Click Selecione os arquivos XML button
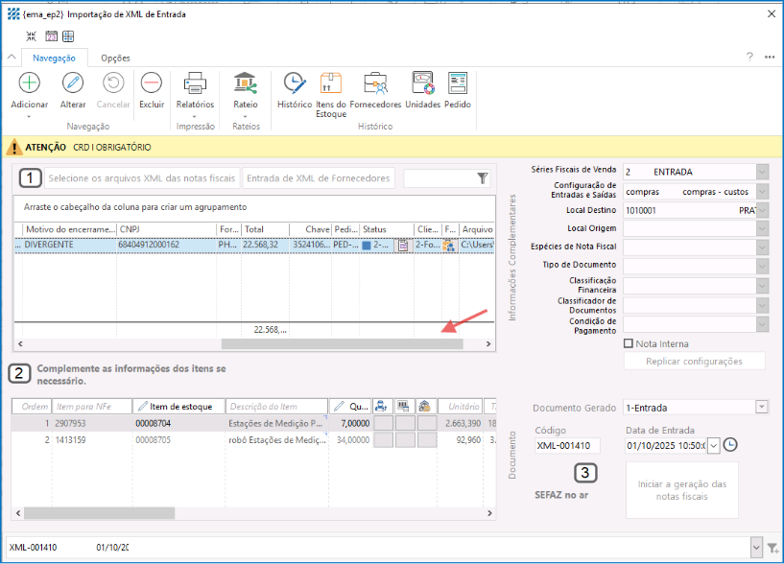Image resolution: width=784 pixels, height=564 pixels. click(x=141, y=178)
